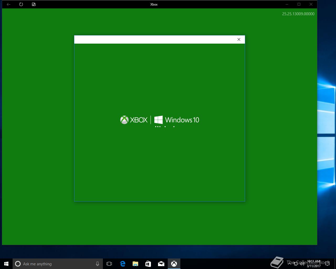Image resolution: width=336 pixels, height=269 pixels.
Task: Select the Xbox app taskbar button
Action: click(174, 264)
